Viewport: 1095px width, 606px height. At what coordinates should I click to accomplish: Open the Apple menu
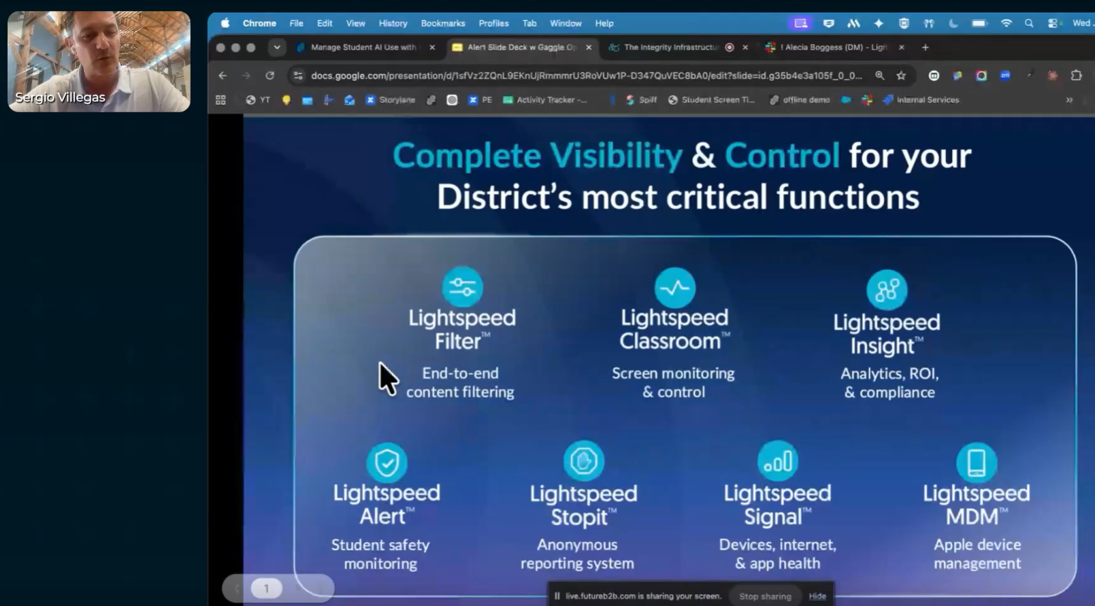click(225, 23)
